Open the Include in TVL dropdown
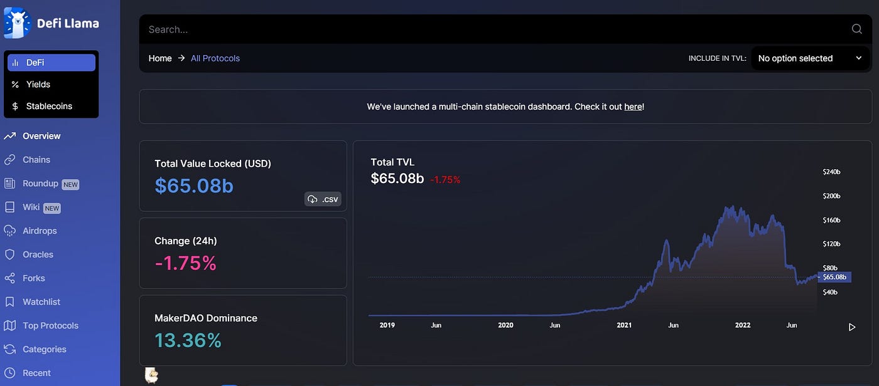 coord(811,58)
